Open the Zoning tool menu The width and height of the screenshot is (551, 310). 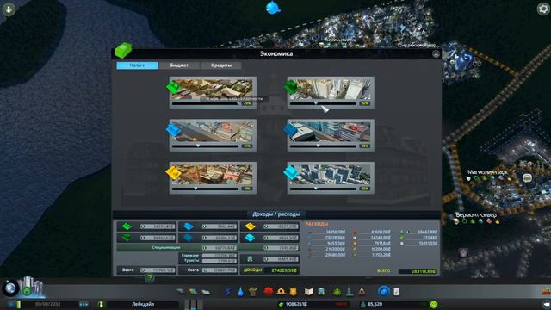pos(193,292)
